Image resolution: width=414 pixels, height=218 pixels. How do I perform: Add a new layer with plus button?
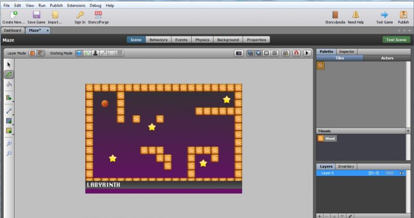click(x=319, y=216)
